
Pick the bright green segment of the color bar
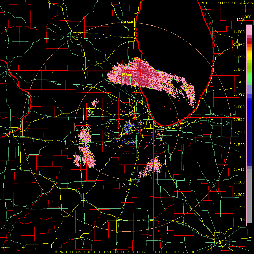click(x=249, y=77)
